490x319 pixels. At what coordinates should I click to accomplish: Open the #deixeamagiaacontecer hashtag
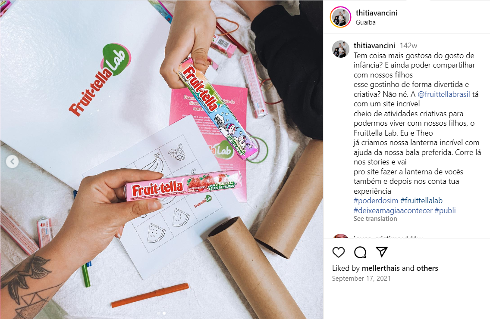pos(393,211)
